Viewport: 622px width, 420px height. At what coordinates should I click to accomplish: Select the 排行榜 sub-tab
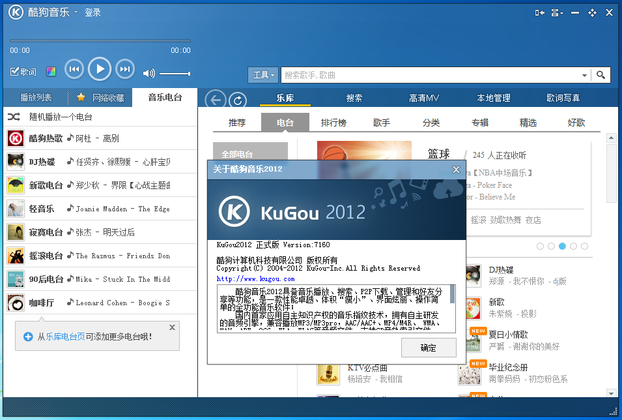tap(333, 123)
